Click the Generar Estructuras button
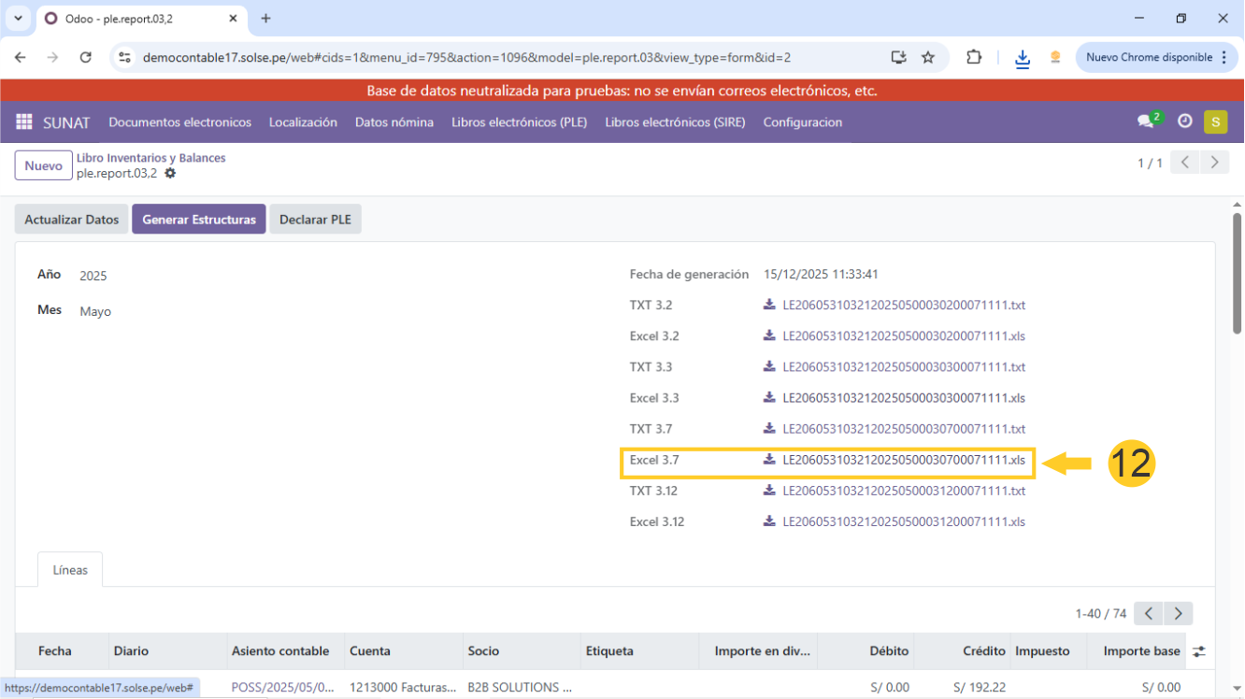 coord(198,220)
